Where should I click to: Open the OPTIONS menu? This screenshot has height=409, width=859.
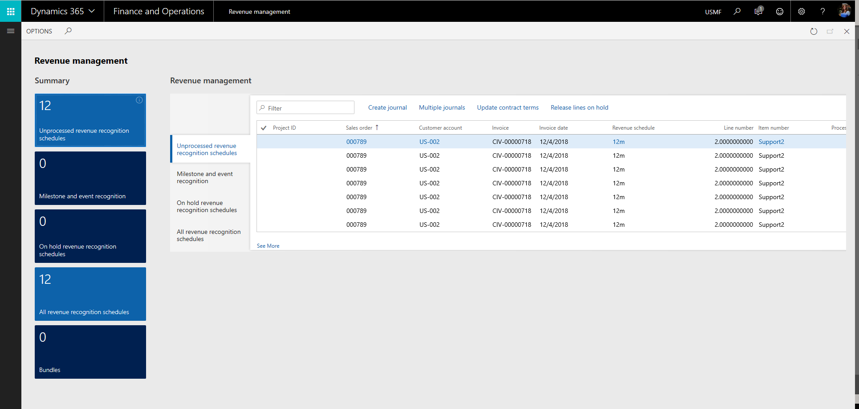(x=39, y=31)
